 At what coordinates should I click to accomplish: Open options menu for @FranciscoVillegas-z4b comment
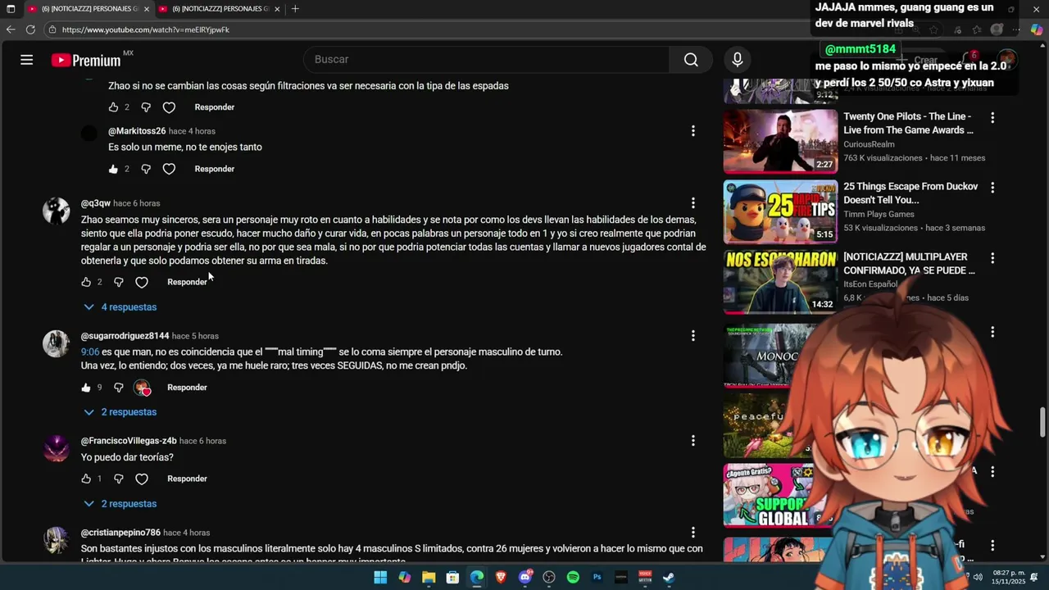pos(693,441)
